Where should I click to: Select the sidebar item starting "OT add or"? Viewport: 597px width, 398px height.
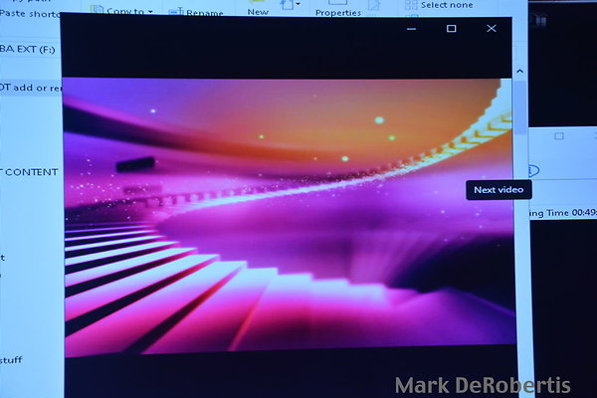click(30, 89)
